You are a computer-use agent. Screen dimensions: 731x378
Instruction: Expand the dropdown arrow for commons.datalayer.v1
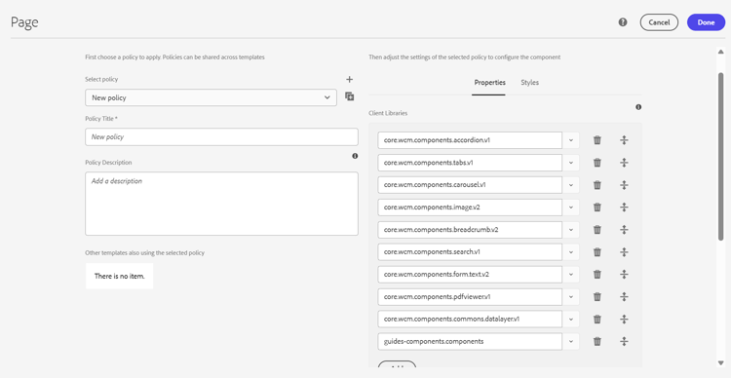coord(570,319)
